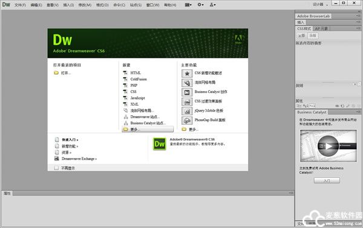Open the 查看(V) menu
Screen dimensions: 363x228
pyautogui.click(x=53, y=5)
